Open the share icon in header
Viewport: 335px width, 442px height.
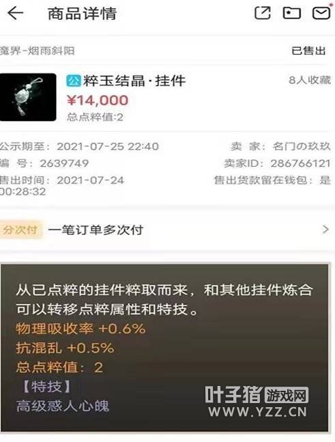tap(263, 13)
